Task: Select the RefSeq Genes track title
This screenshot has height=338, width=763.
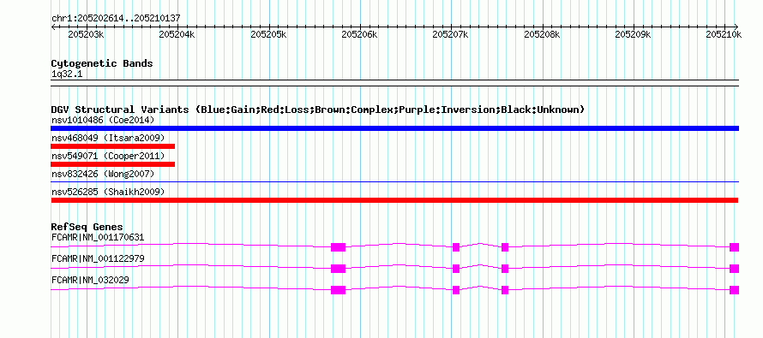Action: coord(87,227)
